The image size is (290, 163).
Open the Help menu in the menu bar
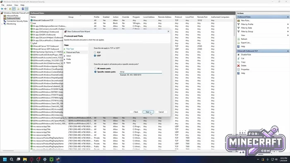click(x=22, y=5)
